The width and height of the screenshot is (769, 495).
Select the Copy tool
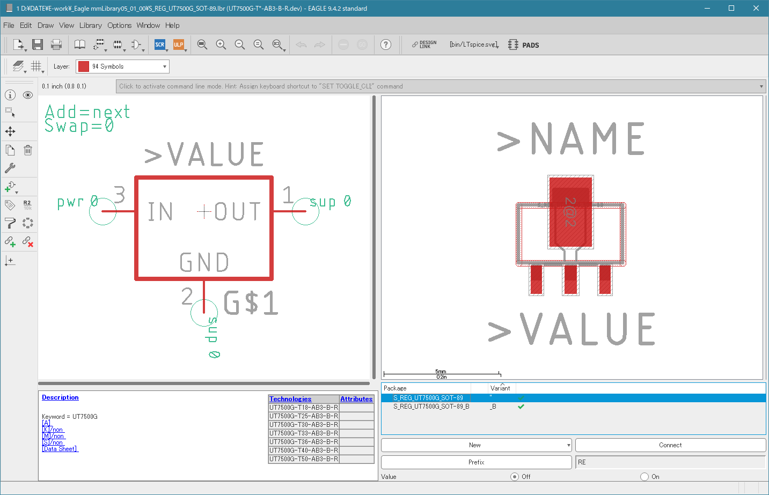click(x=10, y=150)
